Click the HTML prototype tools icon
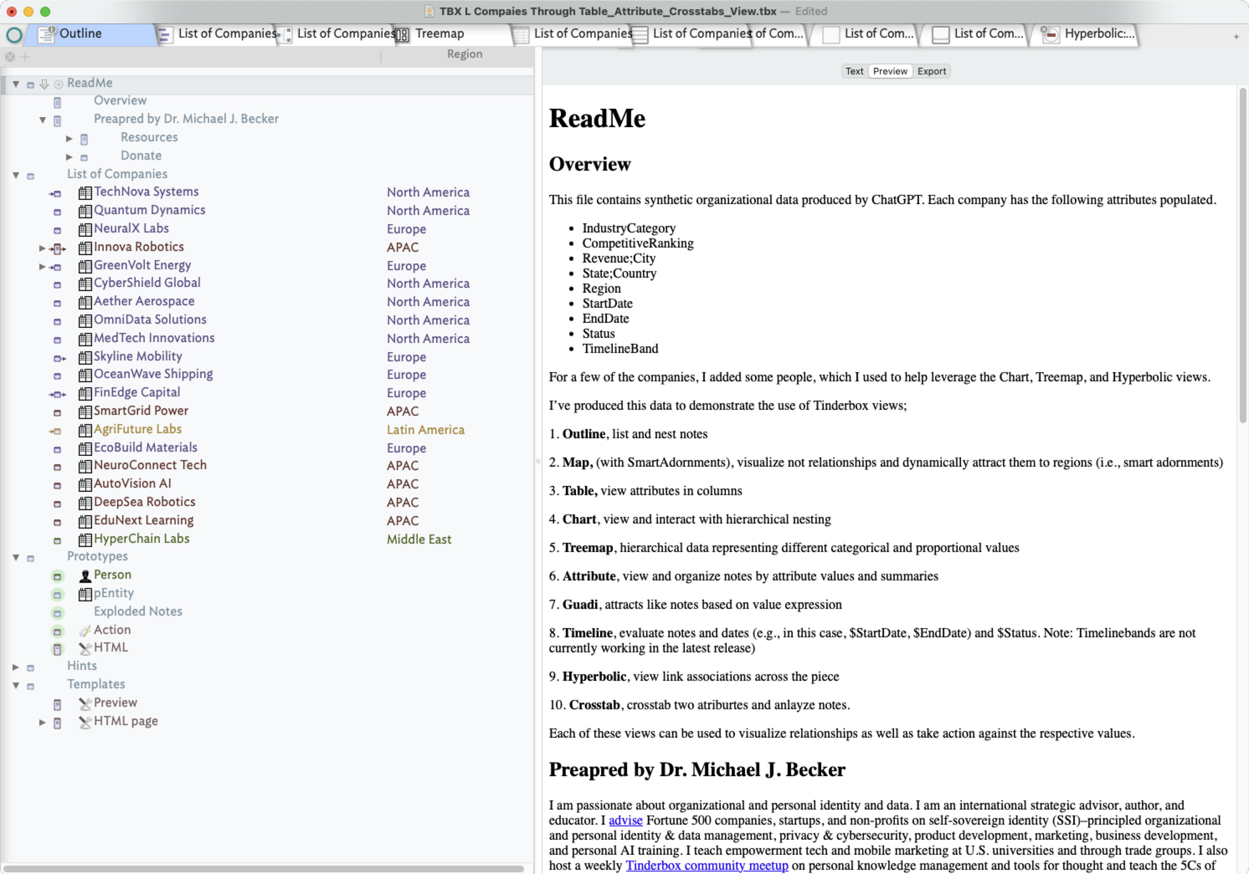Screen dimensions: 1249x874 85,649
